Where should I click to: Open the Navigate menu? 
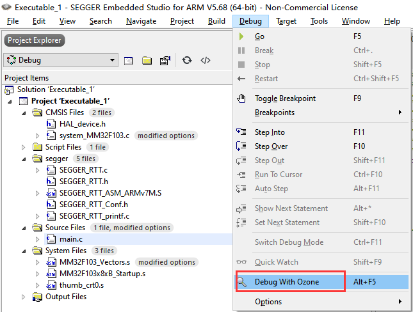click(141, 21)
